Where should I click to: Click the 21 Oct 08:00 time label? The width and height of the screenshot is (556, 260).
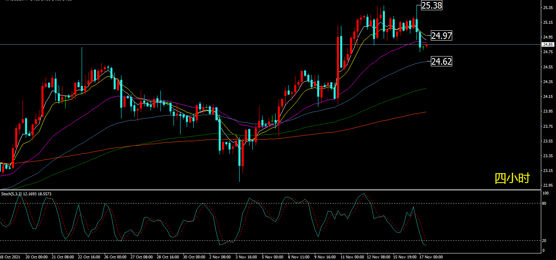(x=63, y=257)
